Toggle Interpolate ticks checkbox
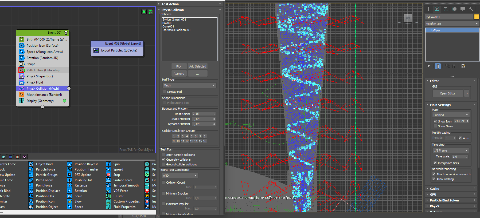This screenshot has width=480, height=218. click(x=435, y=163)
